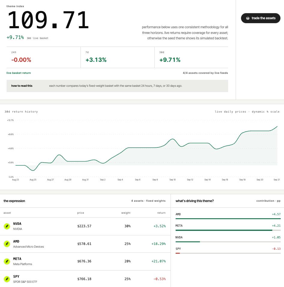Click NVDA return +3.52%

pyautogui.click(x=160, y=226)
